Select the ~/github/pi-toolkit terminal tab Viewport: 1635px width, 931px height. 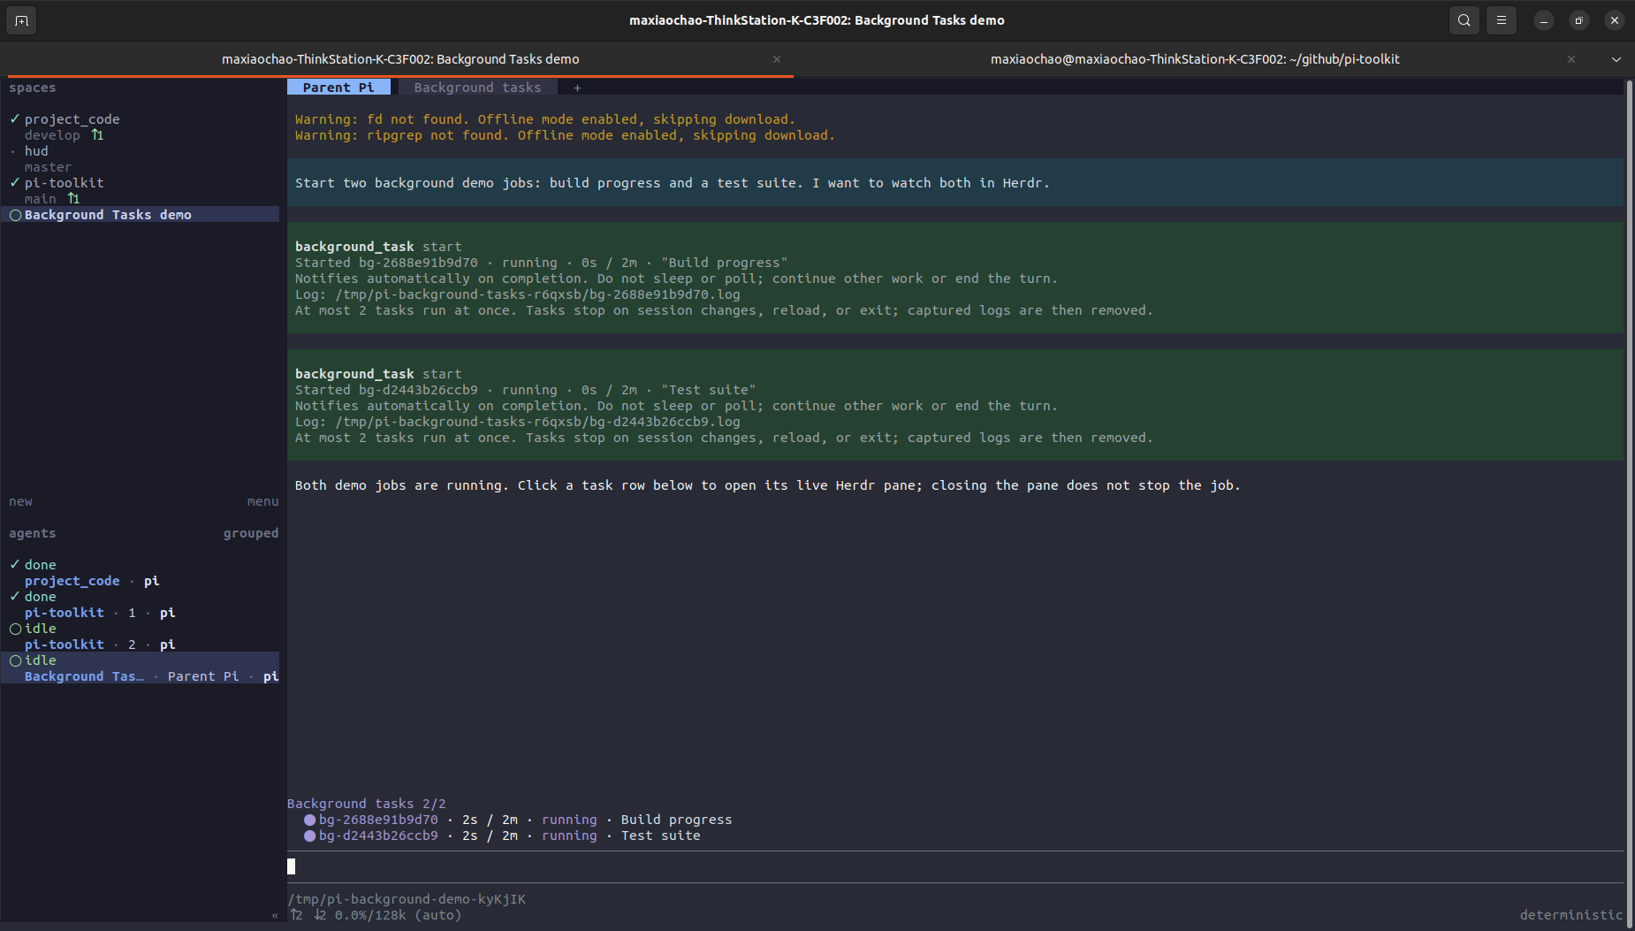click(1195, 59)
